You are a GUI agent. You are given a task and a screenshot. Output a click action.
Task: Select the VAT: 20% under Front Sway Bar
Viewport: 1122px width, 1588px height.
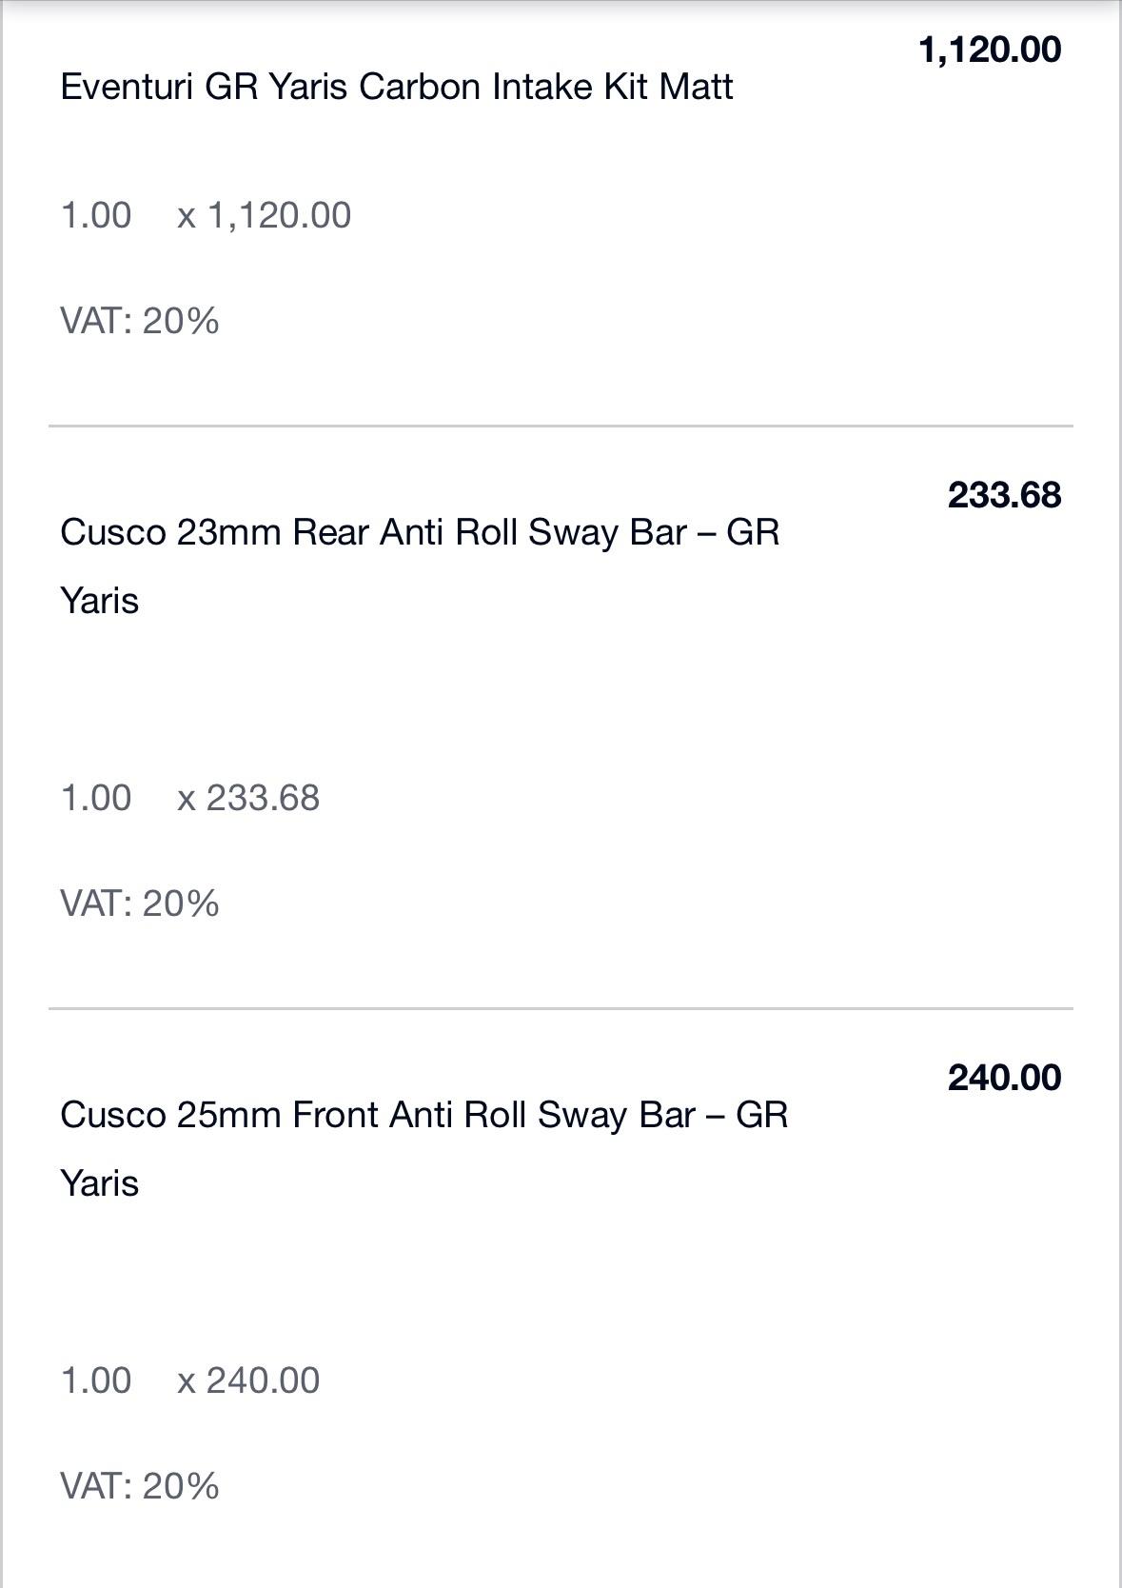[x=140, y=1486]
